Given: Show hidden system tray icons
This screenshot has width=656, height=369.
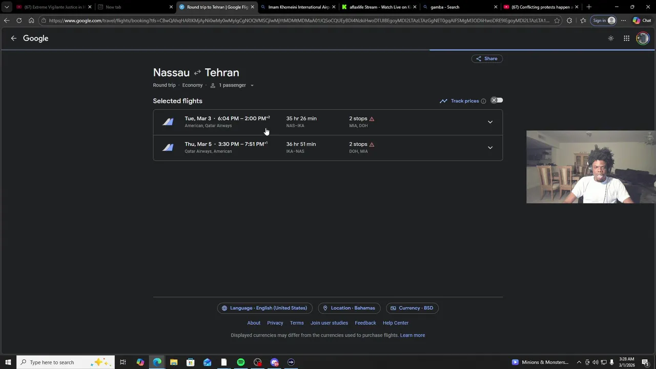Looking at the screenshot, I should (579, 362).
